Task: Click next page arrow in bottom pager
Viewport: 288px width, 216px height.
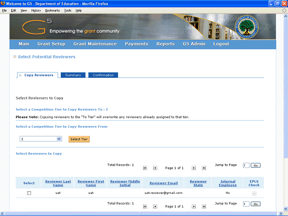Action: point(194,206)
